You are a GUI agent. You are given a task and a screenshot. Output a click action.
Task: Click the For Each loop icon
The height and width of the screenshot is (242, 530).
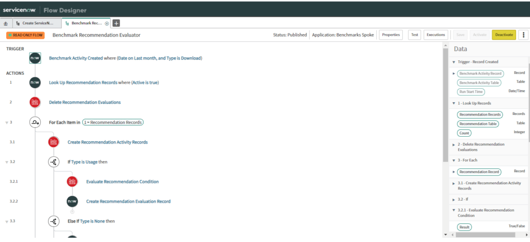35,122
